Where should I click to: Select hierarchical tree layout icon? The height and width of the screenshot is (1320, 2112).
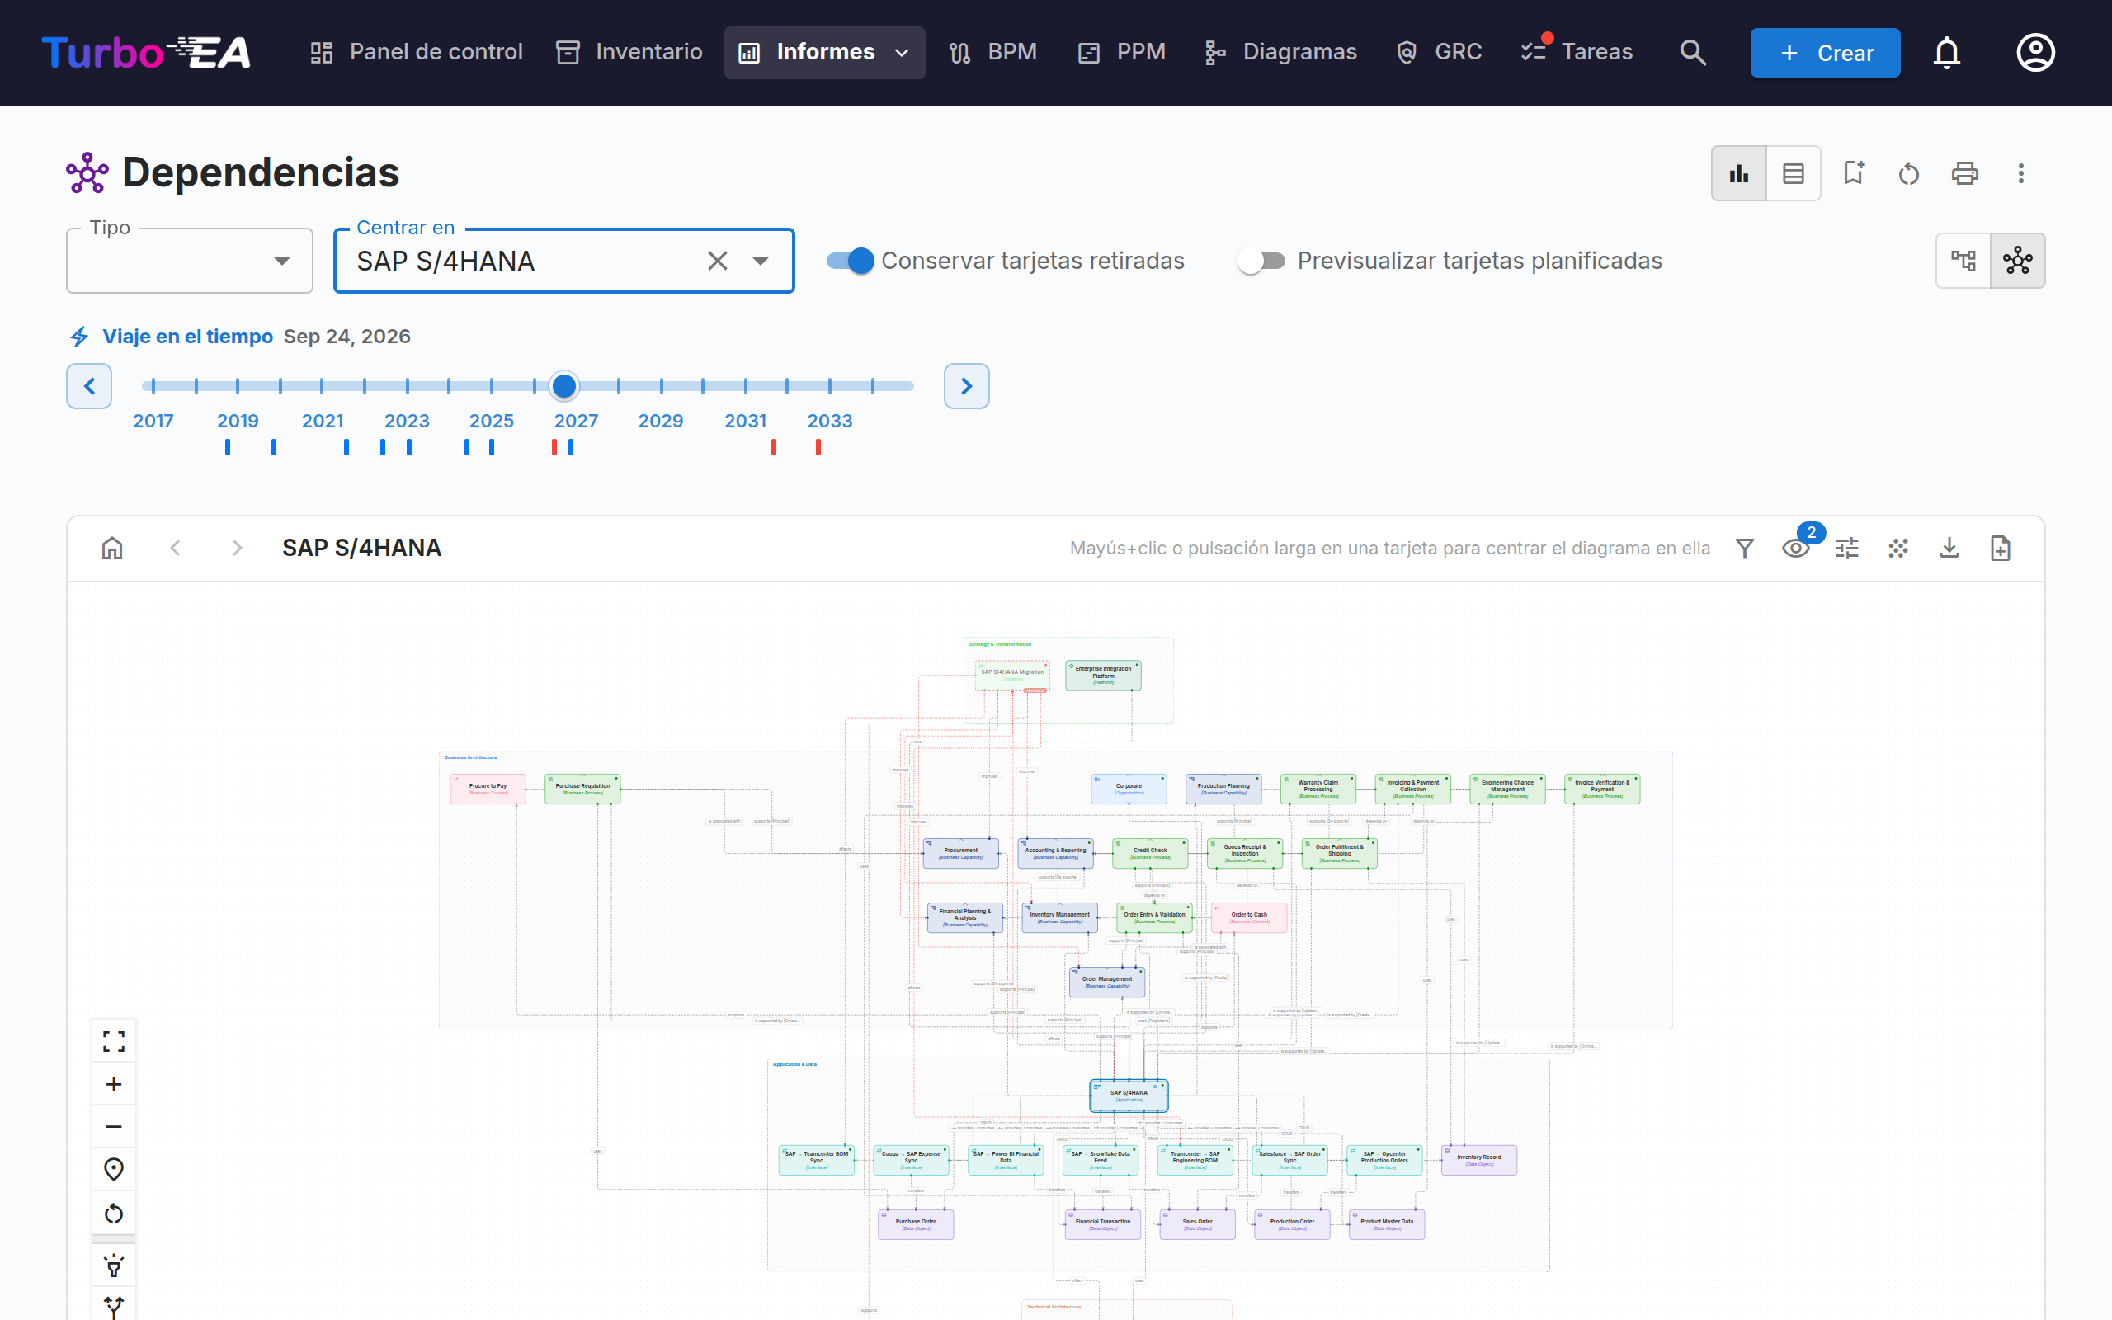1963,260
